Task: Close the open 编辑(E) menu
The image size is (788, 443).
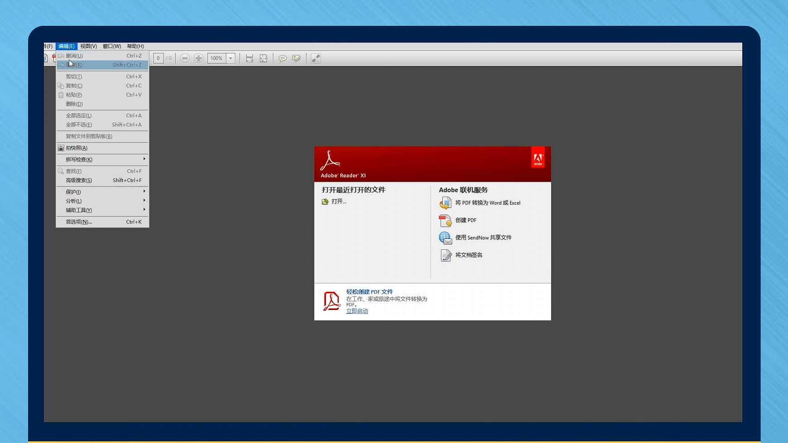Action: 66,46
